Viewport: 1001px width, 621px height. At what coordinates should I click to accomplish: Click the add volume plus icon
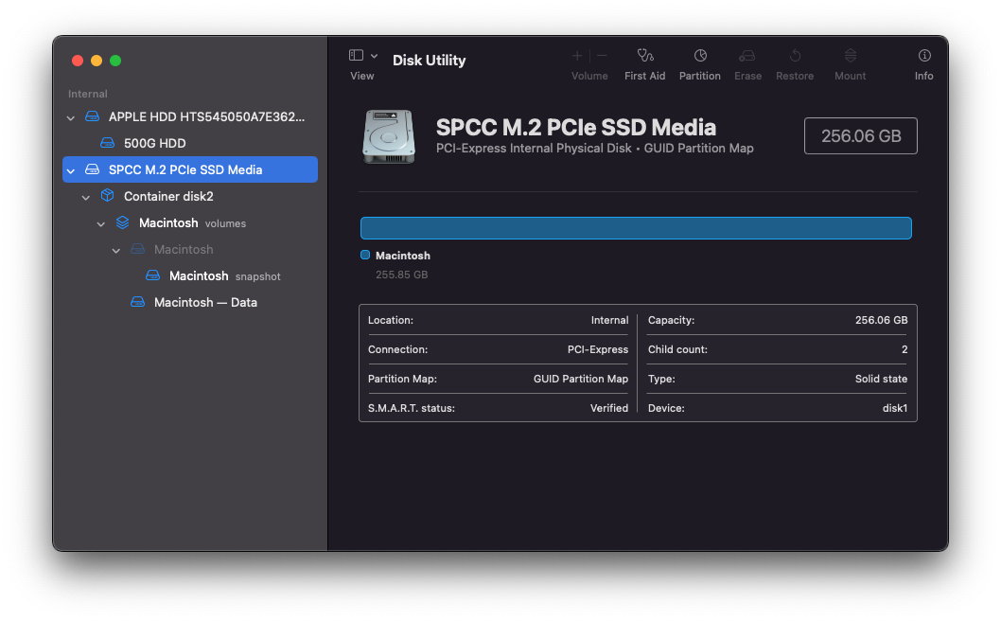pos(577,56)
